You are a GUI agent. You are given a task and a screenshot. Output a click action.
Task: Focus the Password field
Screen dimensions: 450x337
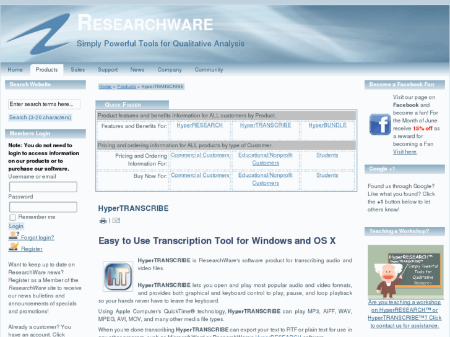pyautogui.click(x=43, y=207)
